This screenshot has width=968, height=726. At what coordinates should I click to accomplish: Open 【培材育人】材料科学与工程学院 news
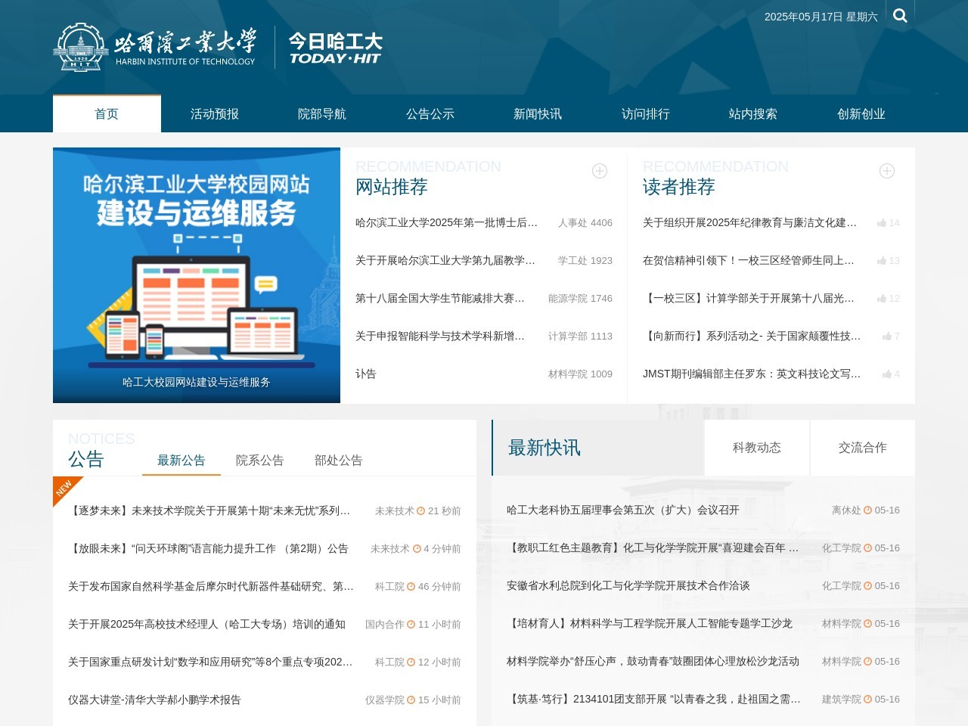(650, 624)
